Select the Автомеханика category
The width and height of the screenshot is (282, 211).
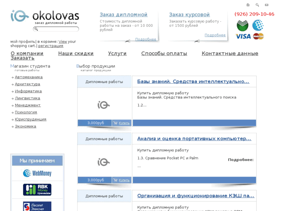(x=29, y=77)
